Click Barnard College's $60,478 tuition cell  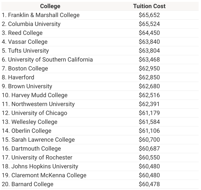click(149, 184)
